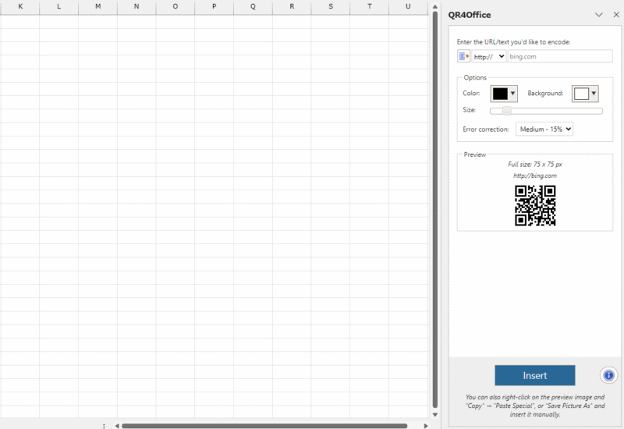Select column Q header
Image resolution: width=624 pixels, height=429 pixels.
point(253,6)
